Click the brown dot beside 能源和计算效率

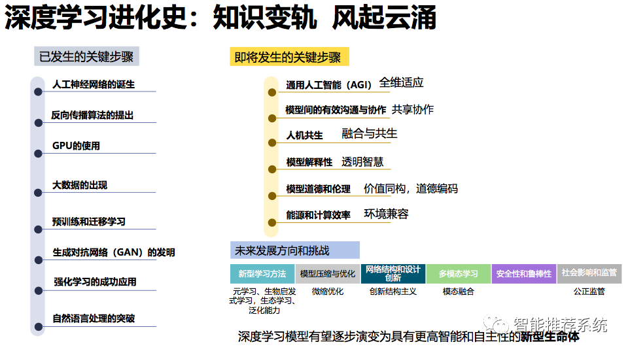272,222
